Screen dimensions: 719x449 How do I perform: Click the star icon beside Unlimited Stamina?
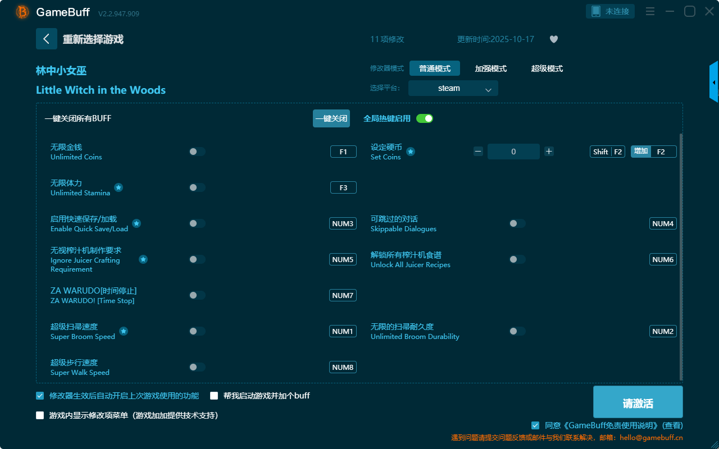[119, 187]
